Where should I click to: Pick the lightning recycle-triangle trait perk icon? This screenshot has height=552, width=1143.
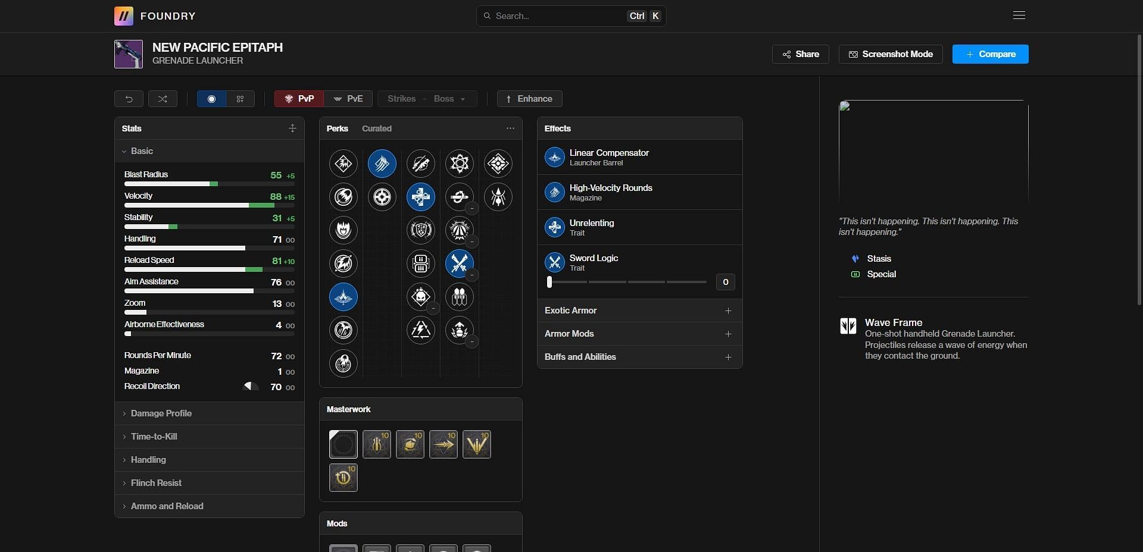(x=421, y=330)
